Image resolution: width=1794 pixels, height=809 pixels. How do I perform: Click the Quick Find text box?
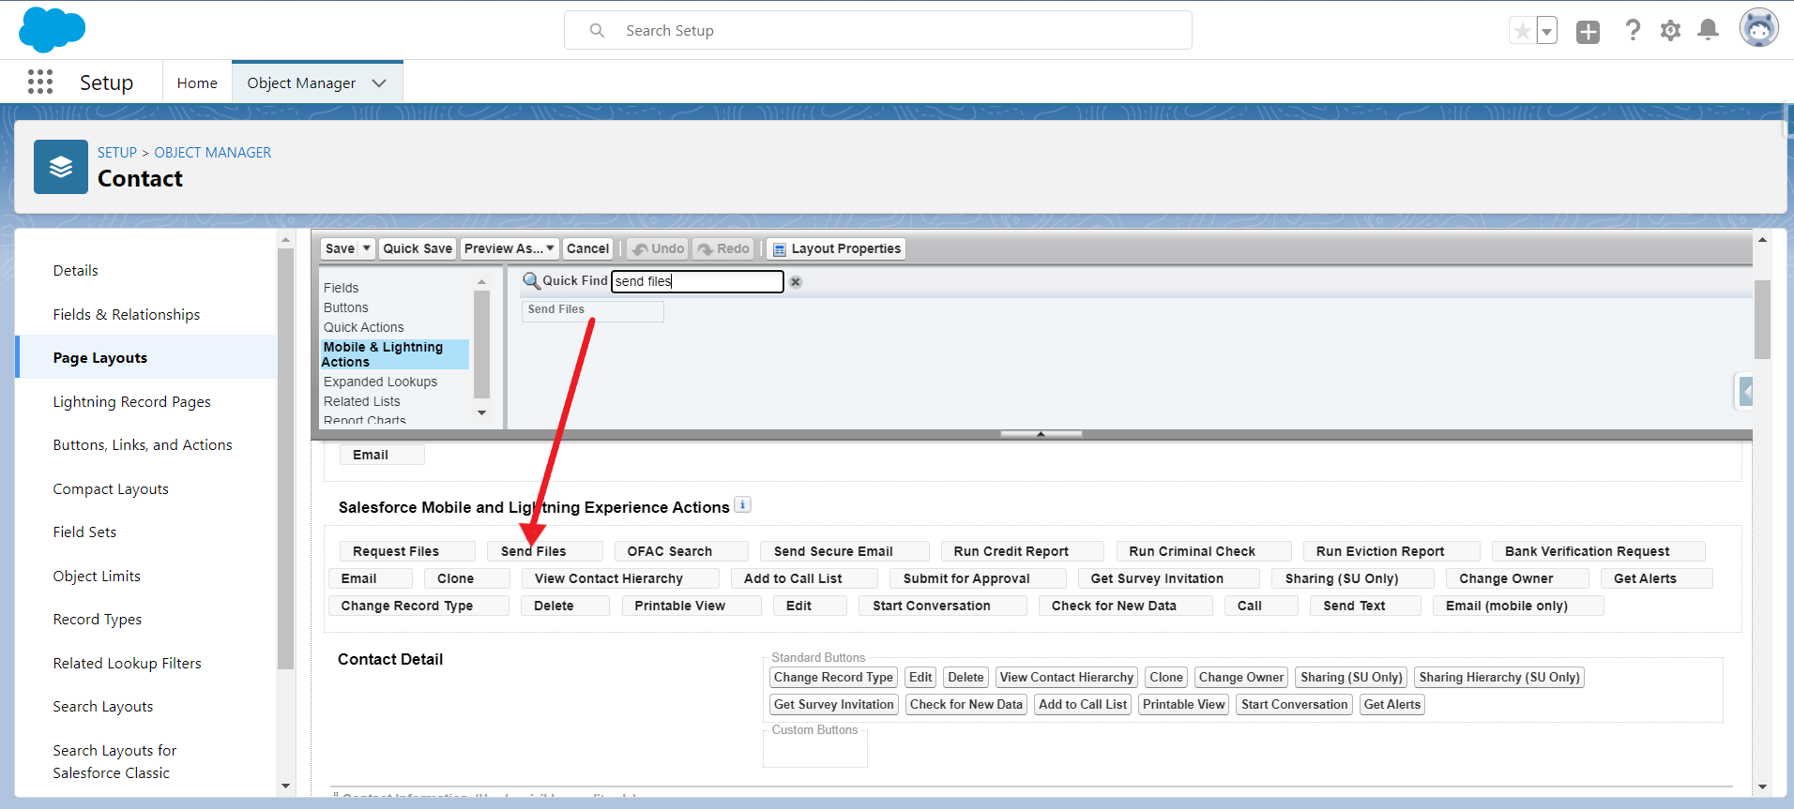697,281
